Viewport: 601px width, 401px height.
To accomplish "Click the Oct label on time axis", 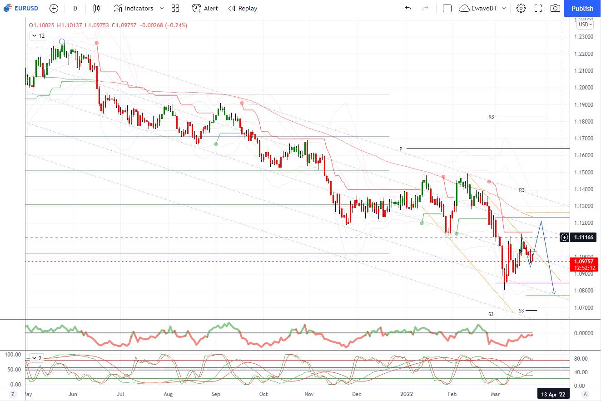I will coord(263,394).
